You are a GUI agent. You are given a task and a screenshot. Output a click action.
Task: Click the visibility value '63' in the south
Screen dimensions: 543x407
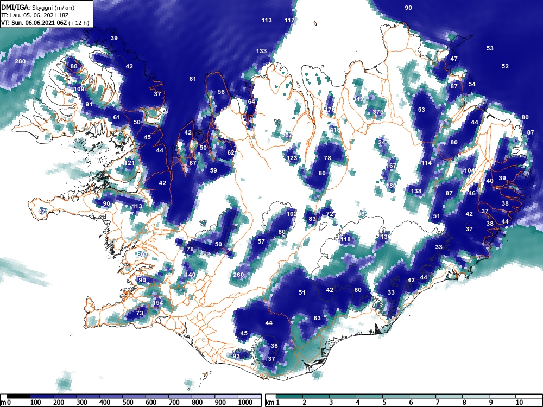(317, 317)
